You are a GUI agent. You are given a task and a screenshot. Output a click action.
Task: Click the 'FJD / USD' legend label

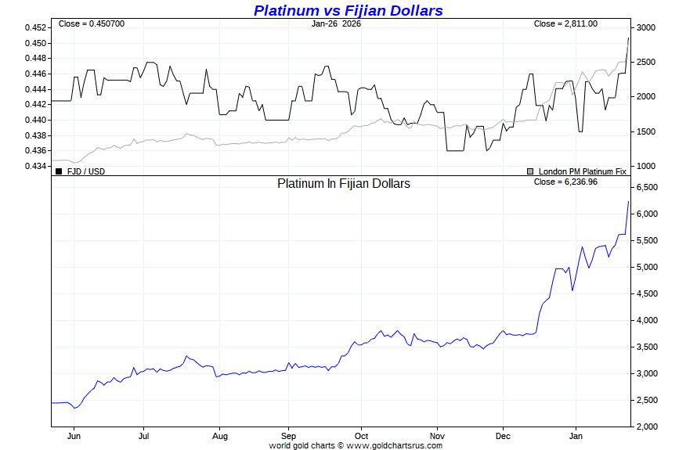click(x=86, y=171)
